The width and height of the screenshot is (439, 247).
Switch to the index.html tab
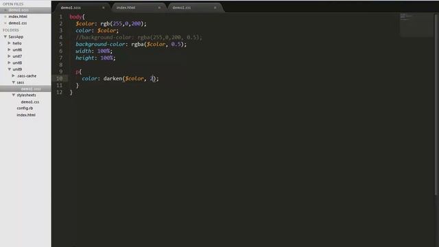tap(126, 8)
